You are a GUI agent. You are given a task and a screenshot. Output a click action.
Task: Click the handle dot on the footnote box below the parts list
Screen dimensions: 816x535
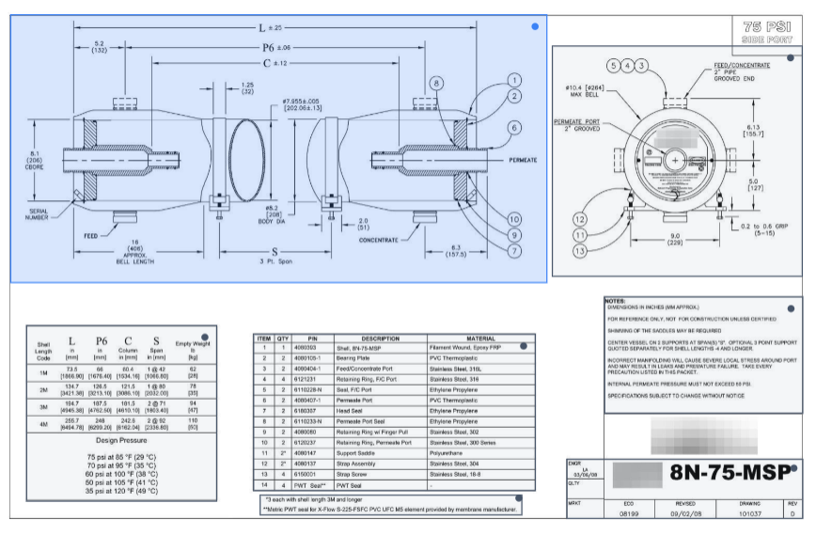(x=518, y=498)
